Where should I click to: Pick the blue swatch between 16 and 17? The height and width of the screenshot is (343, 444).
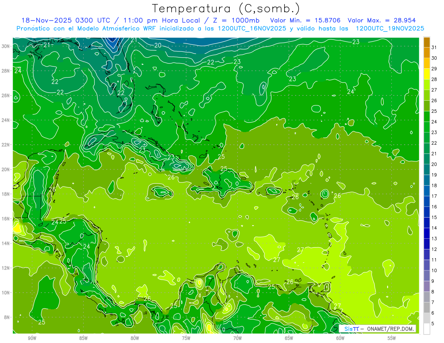click(x=427, y=202)
